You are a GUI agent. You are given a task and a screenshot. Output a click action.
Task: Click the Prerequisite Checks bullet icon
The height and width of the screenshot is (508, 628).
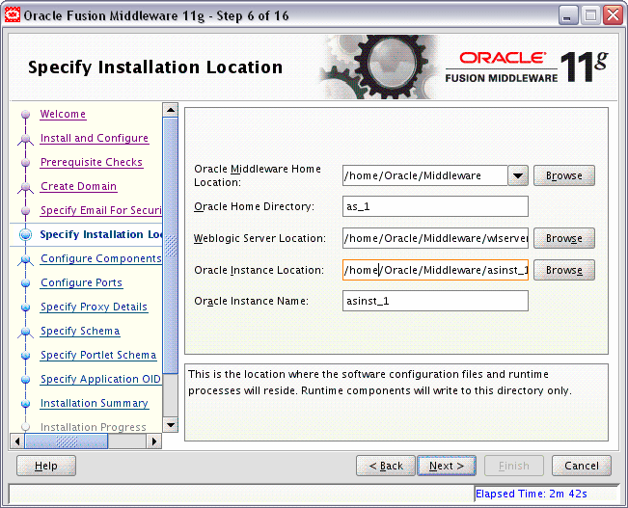(26, 163)
